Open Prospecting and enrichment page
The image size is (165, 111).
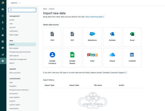point(20,52)
